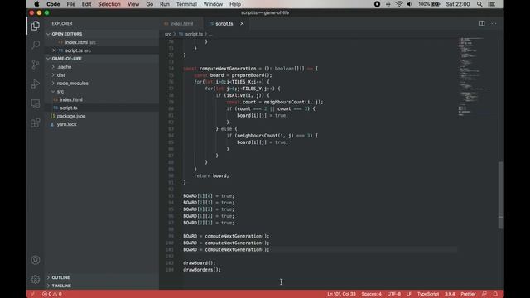
Task: Open the Code application menu
Action: [x=53, y=4]
